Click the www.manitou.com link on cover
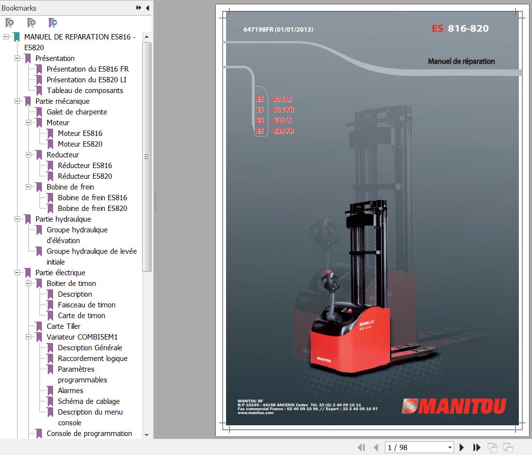 255,413
